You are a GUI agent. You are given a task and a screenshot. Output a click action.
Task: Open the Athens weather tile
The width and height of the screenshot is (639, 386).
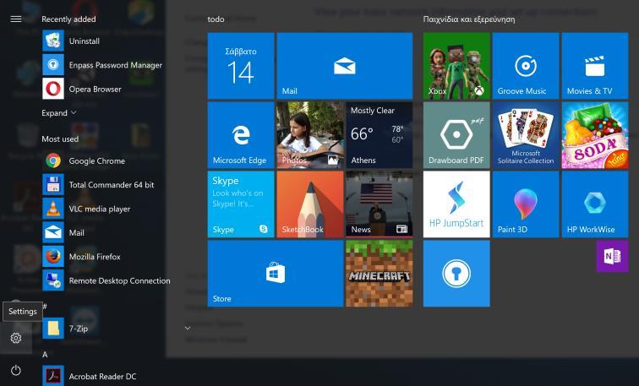[x=380, y=135]
